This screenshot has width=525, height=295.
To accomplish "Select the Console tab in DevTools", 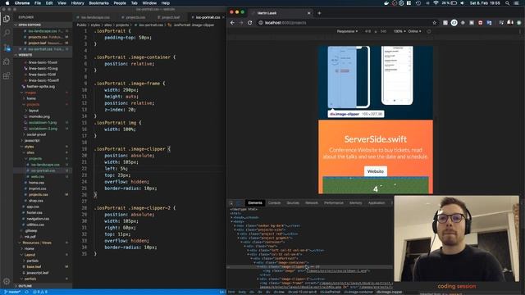I will pos(274,203).
